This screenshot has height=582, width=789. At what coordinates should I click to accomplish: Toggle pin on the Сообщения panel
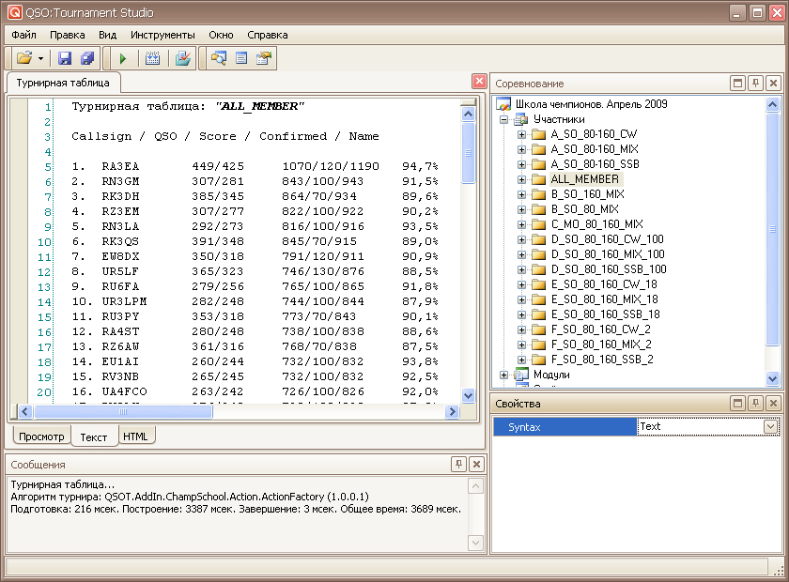coord(458,464)
